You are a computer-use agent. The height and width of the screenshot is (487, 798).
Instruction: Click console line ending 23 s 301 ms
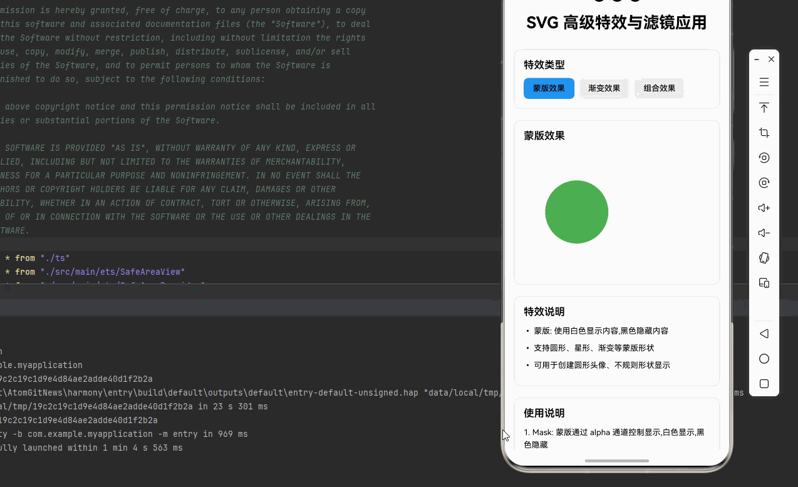coord(134,406)
